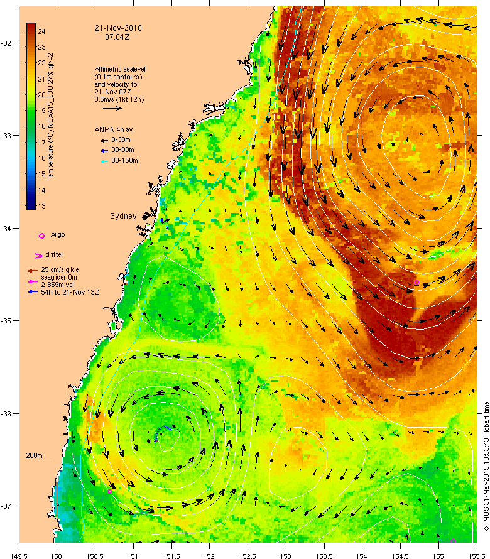Click the latitude label -37
The width and height of the screenshot is (490, 559).
6,506
